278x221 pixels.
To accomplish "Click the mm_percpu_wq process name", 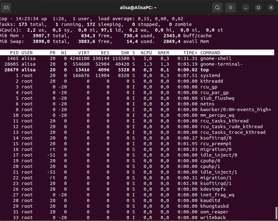I will coord(217,115).
